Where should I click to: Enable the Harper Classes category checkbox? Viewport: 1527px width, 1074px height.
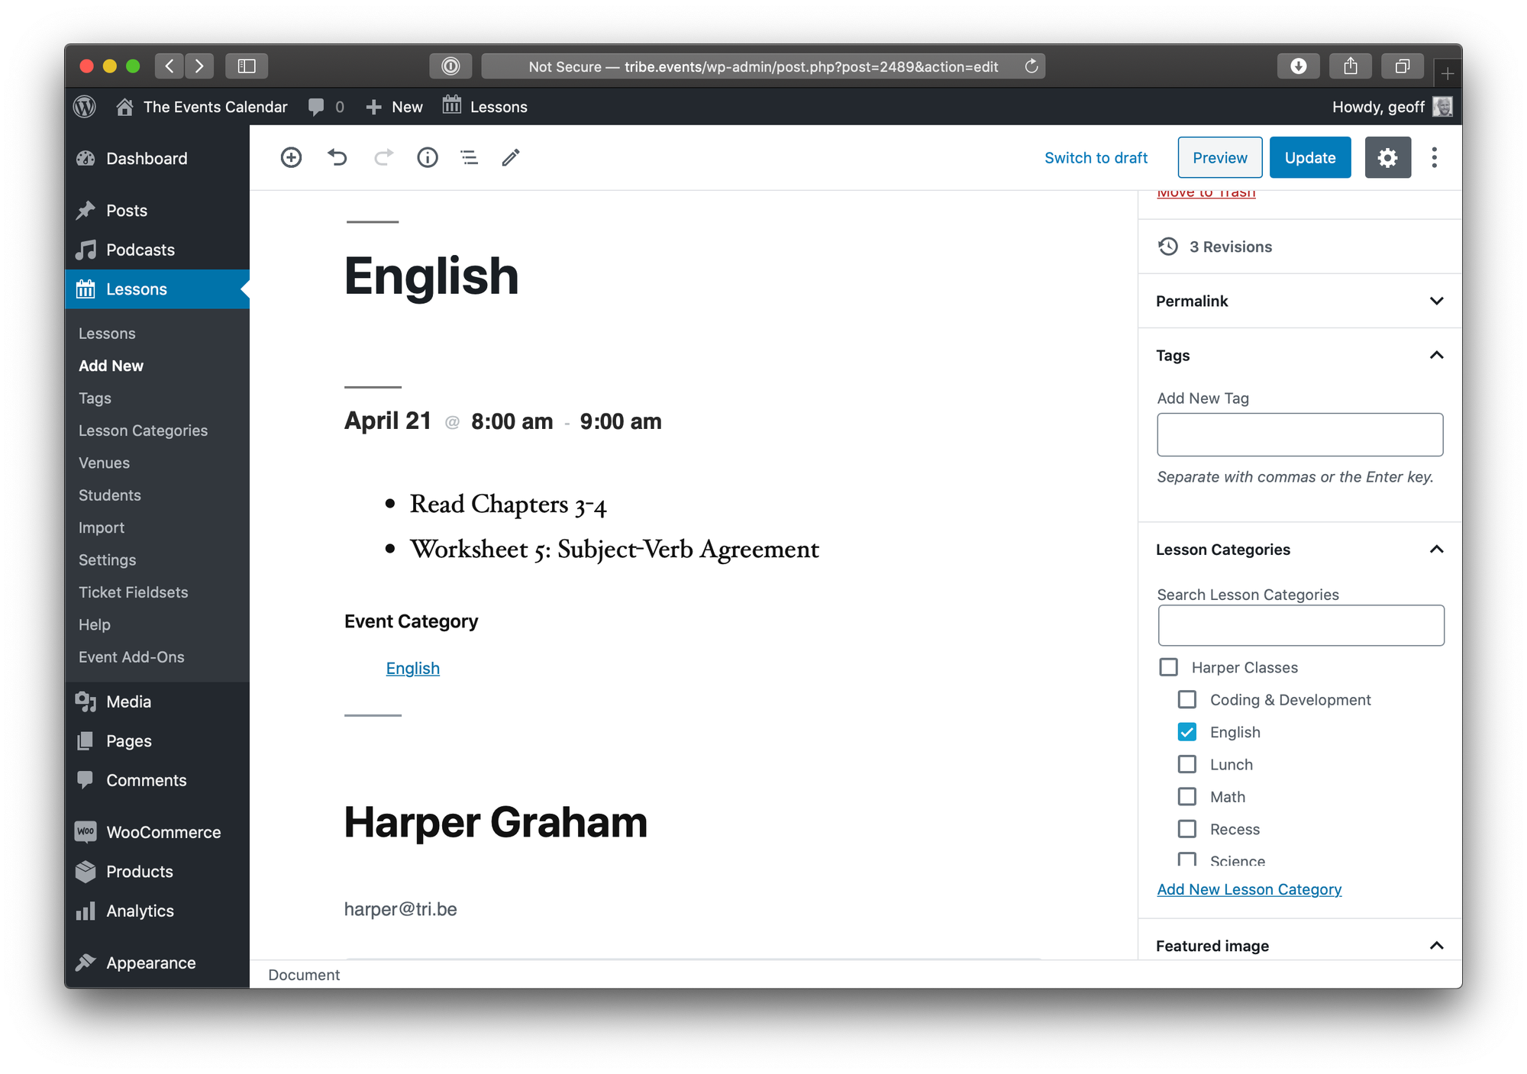pos(1169,667)
